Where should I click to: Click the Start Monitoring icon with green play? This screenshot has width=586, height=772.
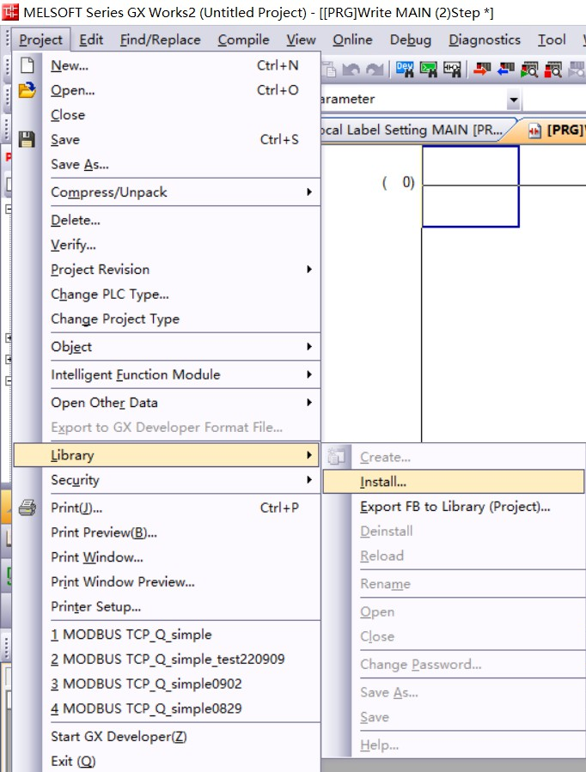click(x=530, y=70)
